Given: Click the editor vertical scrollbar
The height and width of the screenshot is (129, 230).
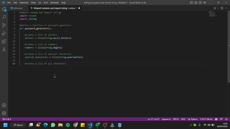Looking at the screenshot, I should pyautogui.click(x=229, y=47).
